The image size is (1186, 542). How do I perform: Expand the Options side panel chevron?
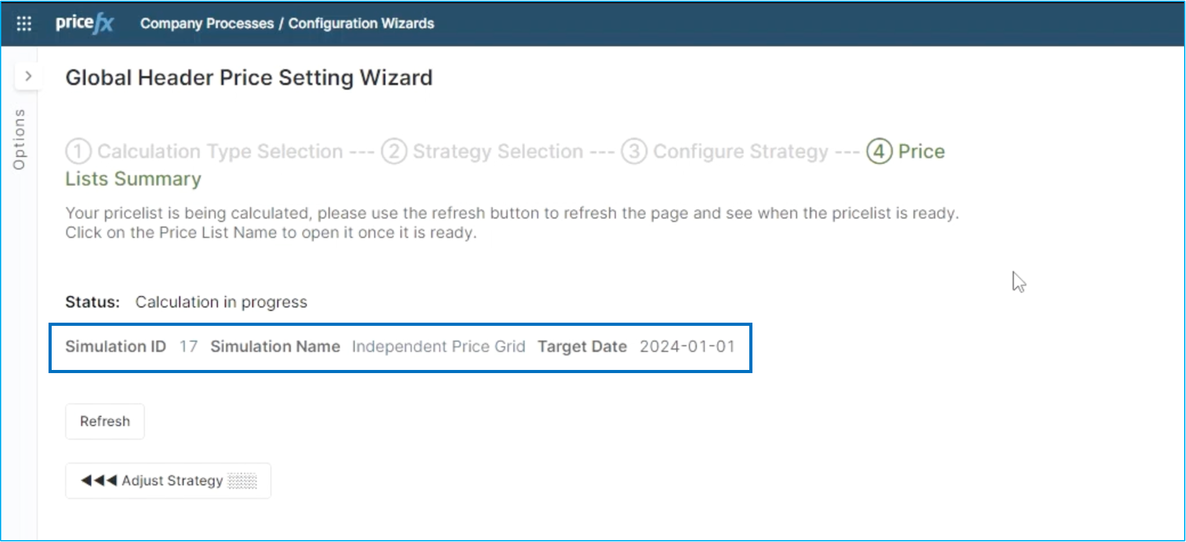[28, 76]
